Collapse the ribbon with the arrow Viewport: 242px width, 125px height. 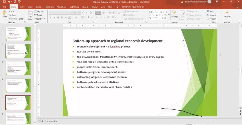click(x=240, y=23)
